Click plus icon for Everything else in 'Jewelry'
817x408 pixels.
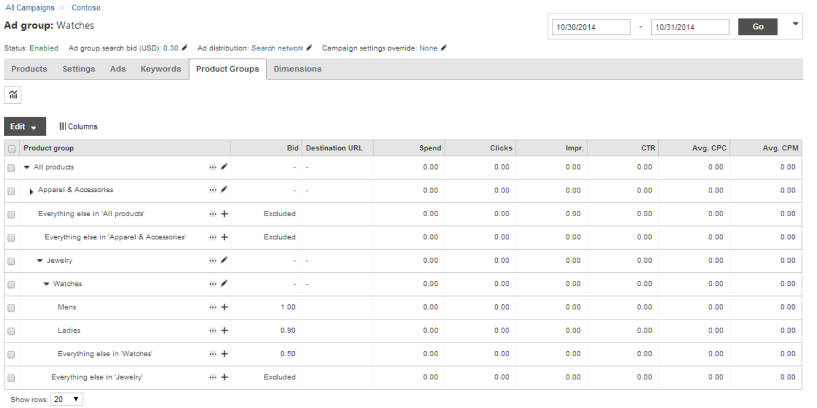(225, 377)
